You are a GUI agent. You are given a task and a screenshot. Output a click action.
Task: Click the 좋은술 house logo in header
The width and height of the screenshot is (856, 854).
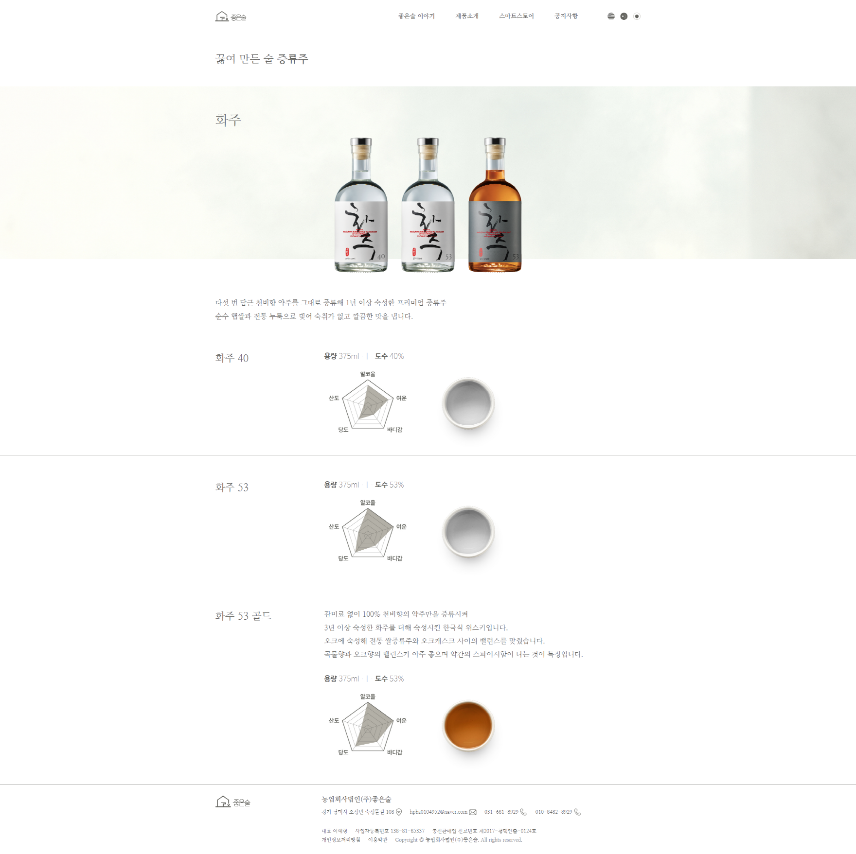tap(231, 17)
